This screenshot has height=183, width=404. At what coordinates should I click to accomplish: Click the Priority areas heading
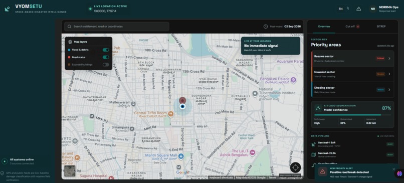tap(326, 45)
